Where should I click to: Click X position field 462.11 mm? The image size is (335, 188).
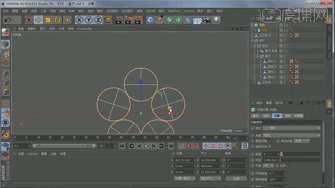[x=185, y=160]
